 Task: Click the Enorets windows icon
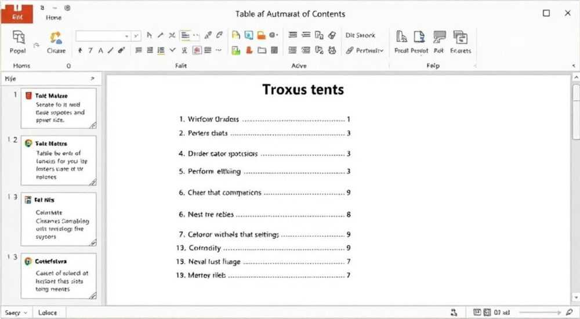[460, 37]
